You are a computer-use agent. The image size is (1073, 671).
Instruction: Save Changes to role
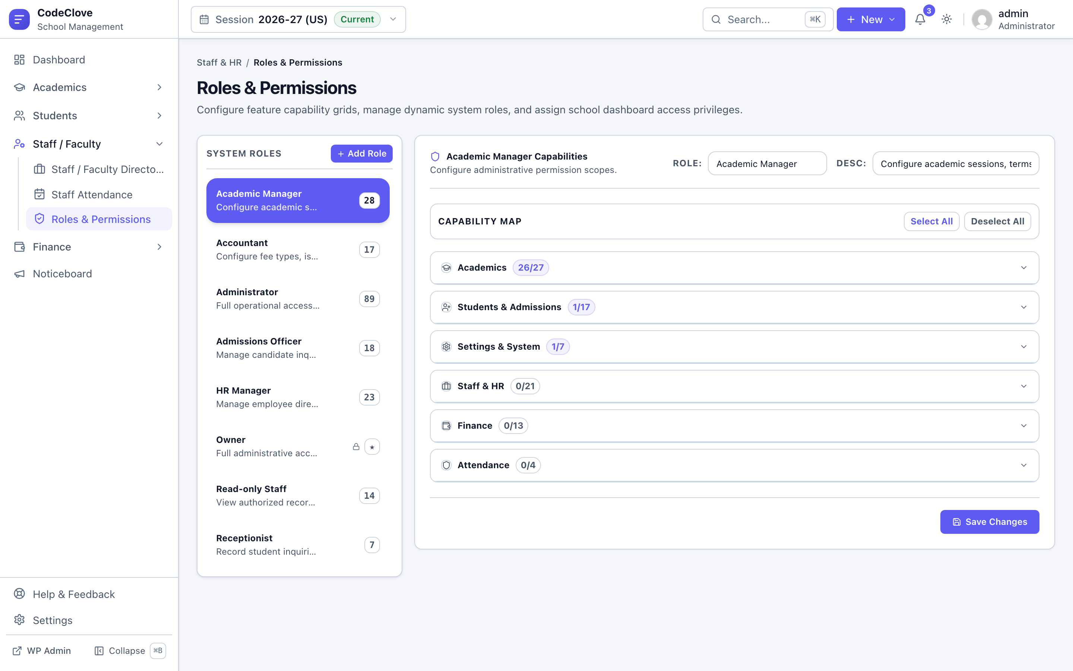(x=990, y=522)
